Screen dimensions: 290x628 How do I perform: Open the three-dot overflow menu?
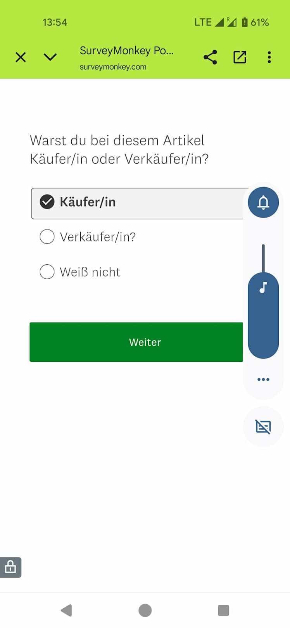[269, 57]
